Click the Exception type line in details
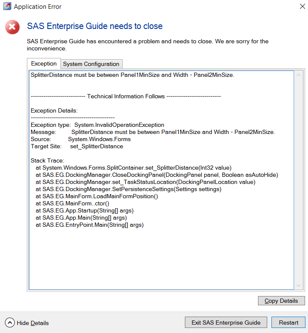Image resolution: width=308 pixels, height=333 pixels. click(97, 125)
